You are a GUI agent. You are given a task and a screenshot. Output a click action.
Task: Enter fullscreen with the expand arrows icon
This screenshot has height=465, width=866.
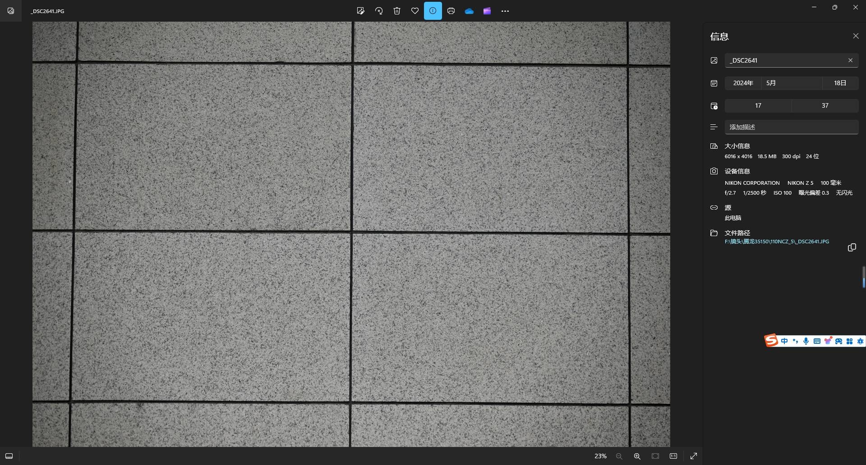(x=694, y=456)
